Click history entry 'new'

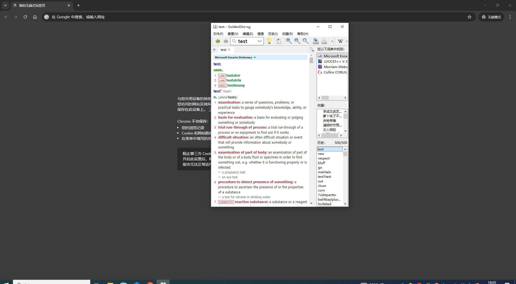[x=330, y=154]
